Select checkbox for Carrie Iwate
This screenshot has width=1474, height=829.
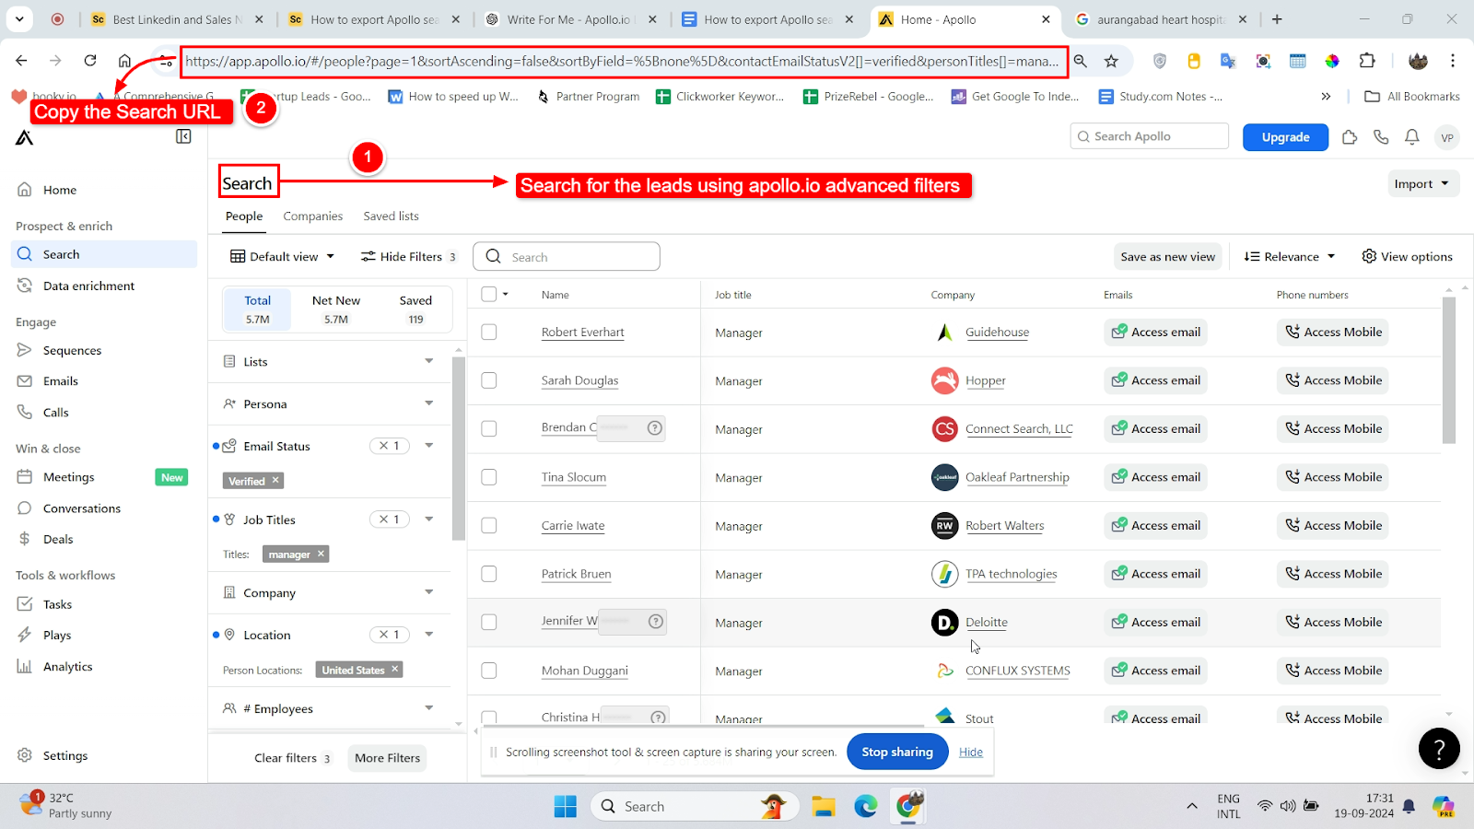[x=489, y=525]
